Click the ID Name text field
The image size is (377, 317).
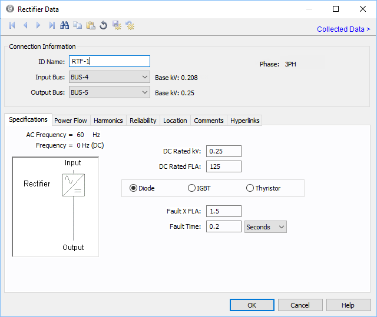tap(110, 61)
